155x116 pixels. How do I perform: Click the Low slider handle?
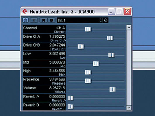pyautogui.click(x=111, y=55)
